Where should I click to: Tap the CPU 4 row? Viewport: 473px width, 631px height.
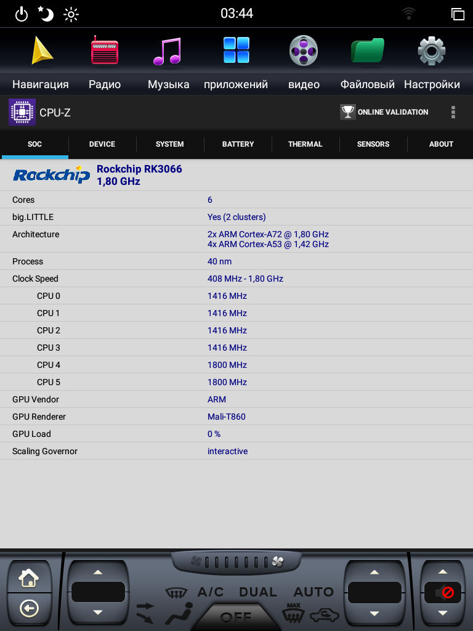click(236, 365)
